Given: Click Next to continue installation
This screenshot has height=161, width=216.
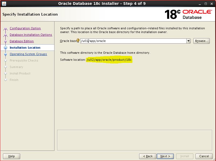Looking at the screenshot, I should click(165, 156).
